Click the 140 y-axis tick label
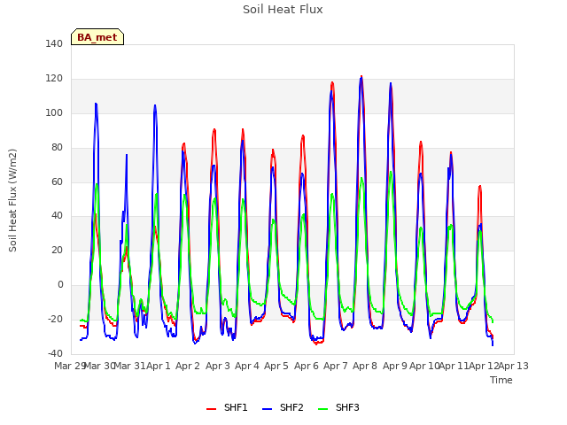The width and height of the screenshot is (567, 425). pos(54,43)
